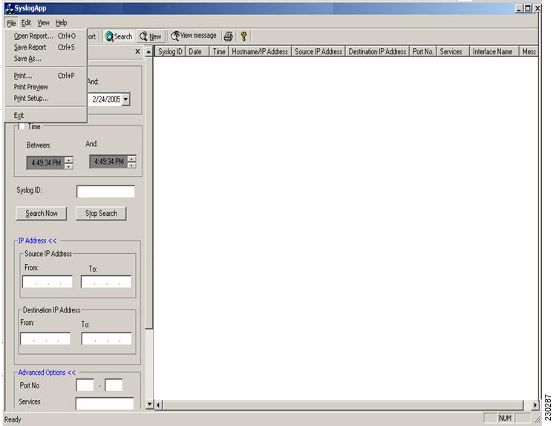The height and width of the screenshot is (426, 553).
Task: Click the Stop Search button
Action: [x=101, y=213]
